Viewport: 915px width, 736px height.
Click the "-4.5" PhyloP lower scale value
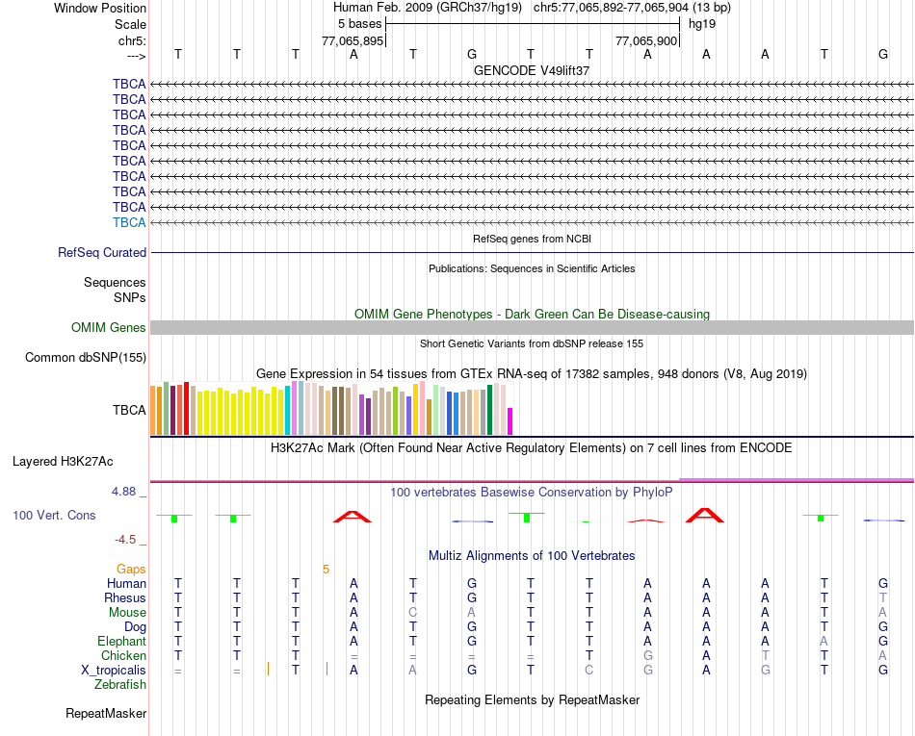[x=125, y=540]
